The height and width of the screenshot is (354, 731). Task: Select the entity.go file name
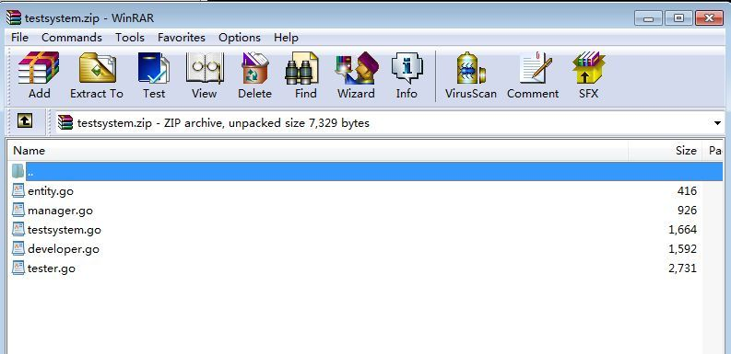click(51, 191)
